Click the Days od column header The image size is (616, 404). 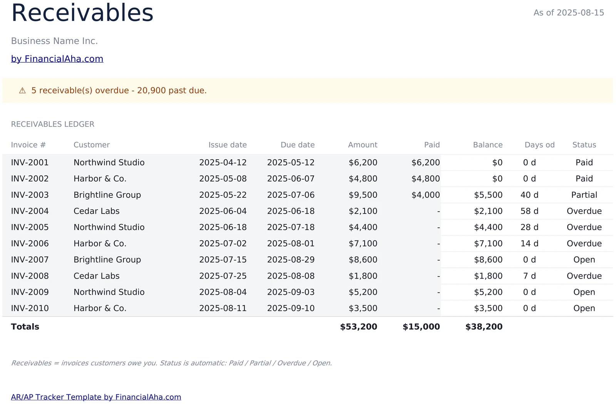pyautogui.click(x=539, y=145)
